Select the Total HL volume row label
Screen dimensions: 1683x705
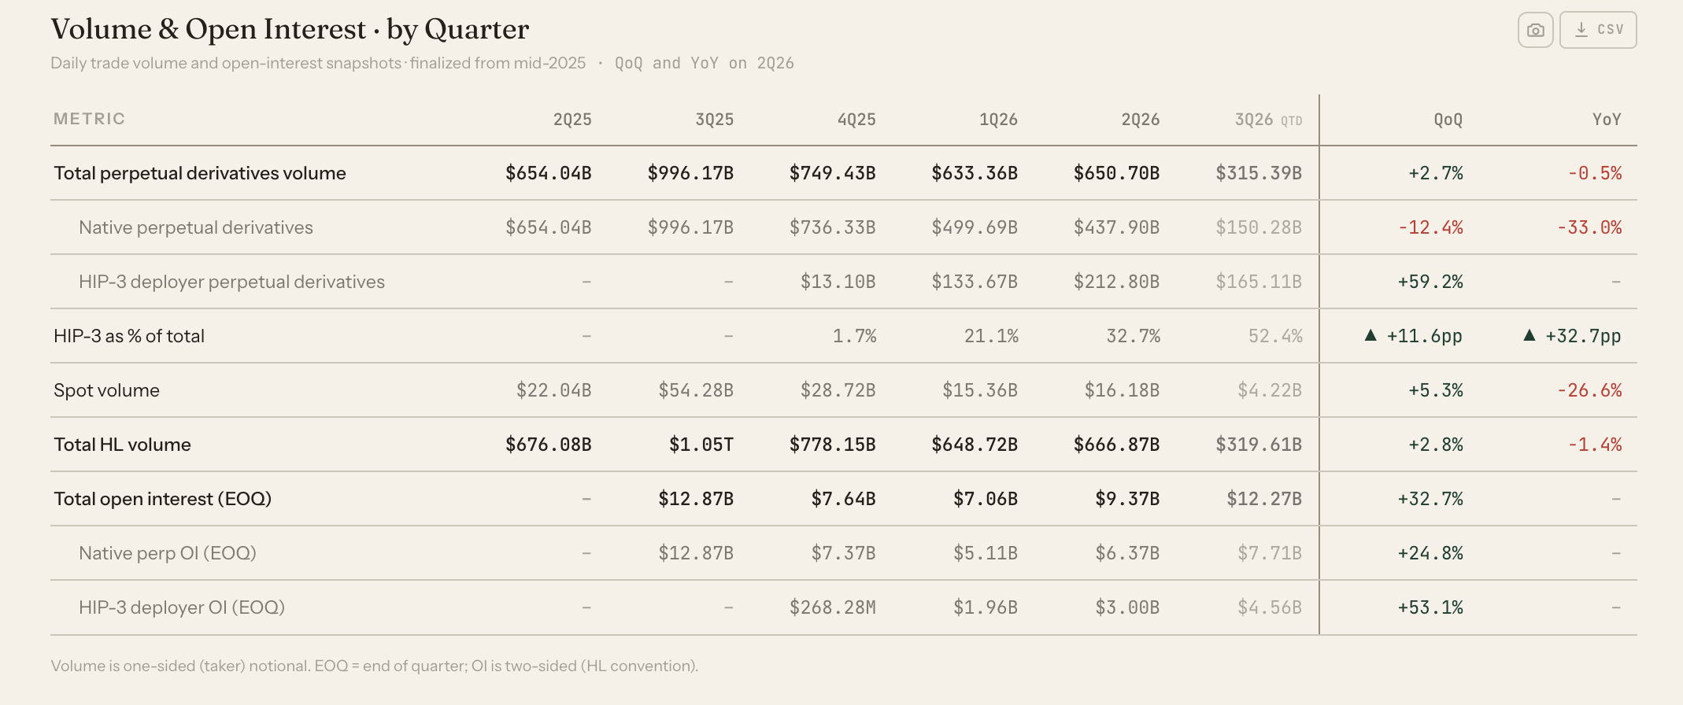coord(122,445)
